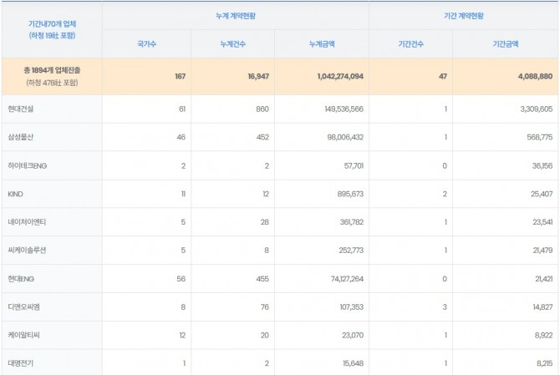
Task: Click the KIND company name
Action: click(x=16, y=194)
